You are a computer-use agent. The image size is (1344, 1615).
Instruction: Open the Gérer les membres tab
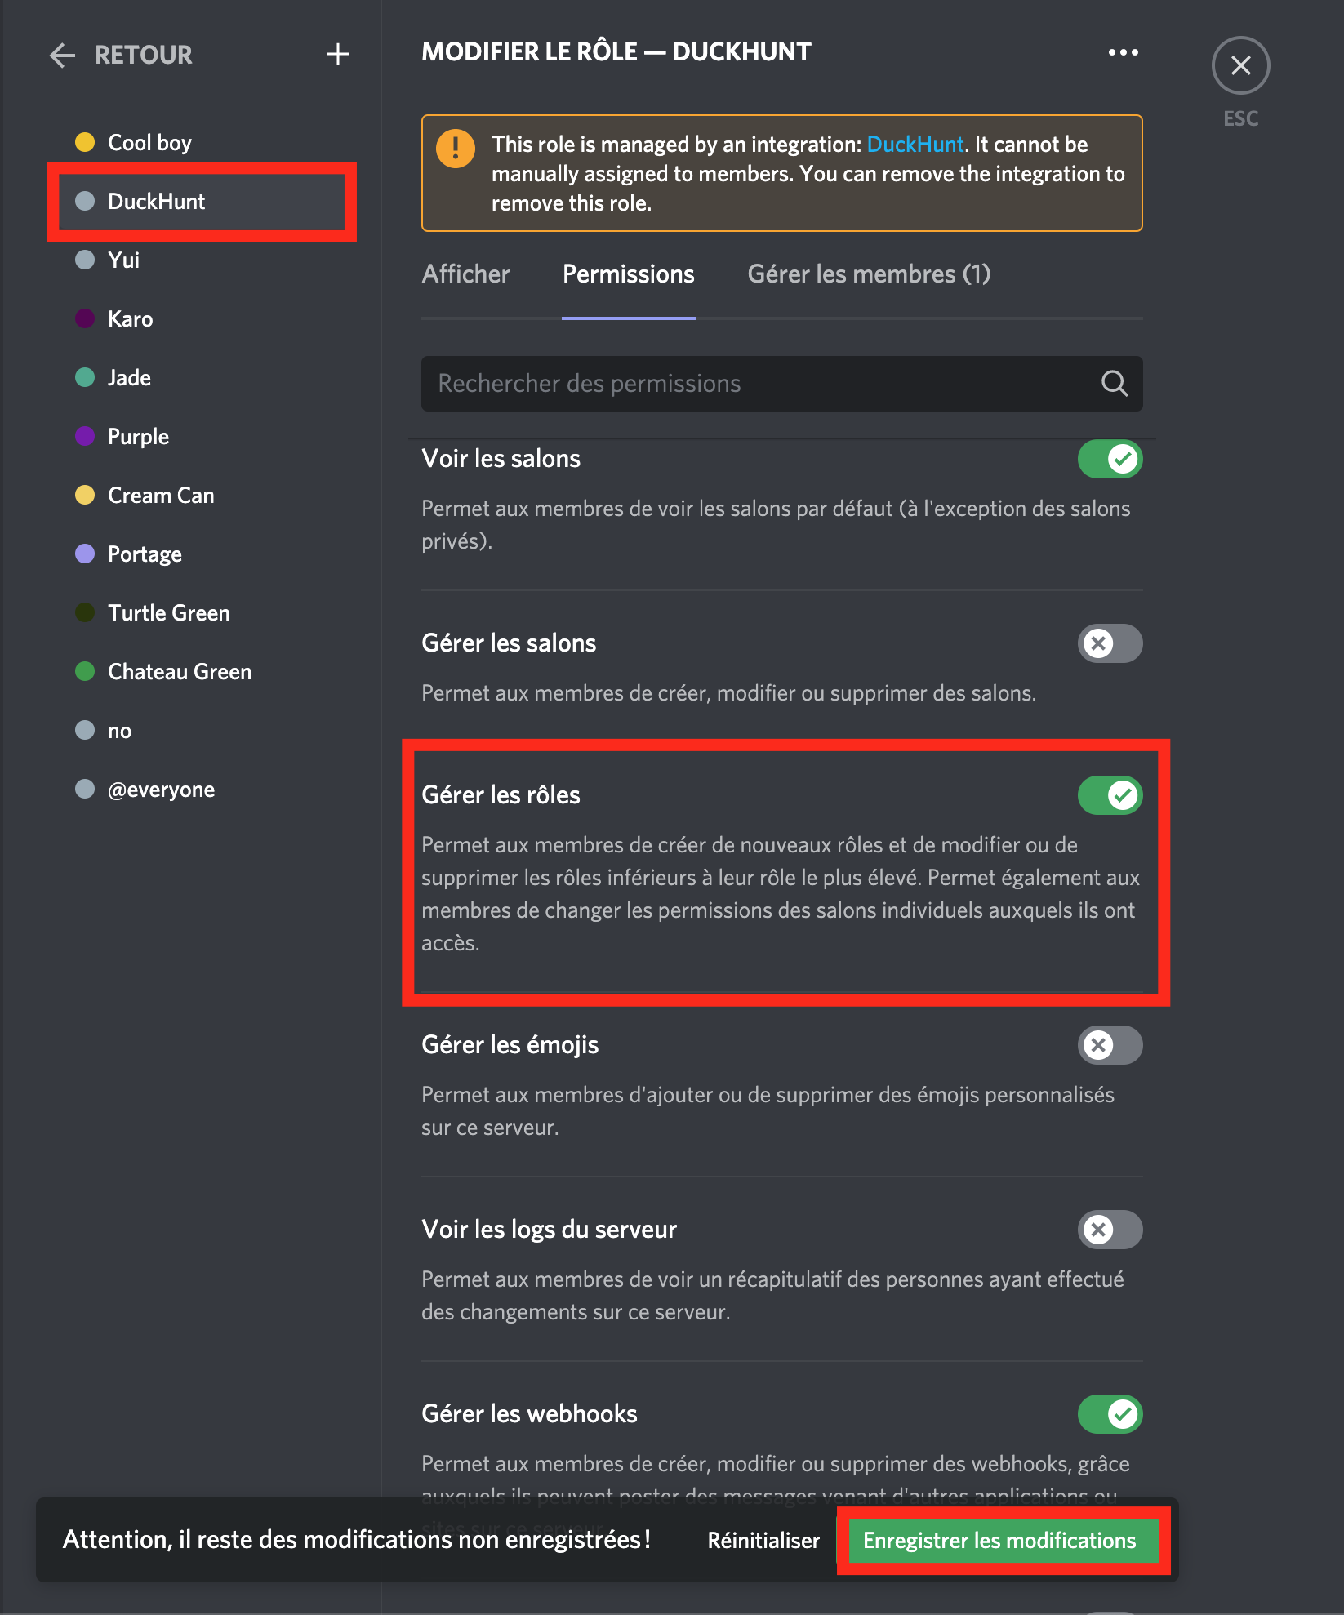click(869, 274)
